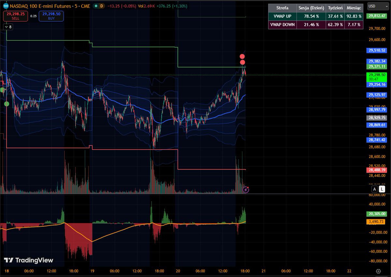Open the USD currency dropdown
391x277 pixels.
378,6
